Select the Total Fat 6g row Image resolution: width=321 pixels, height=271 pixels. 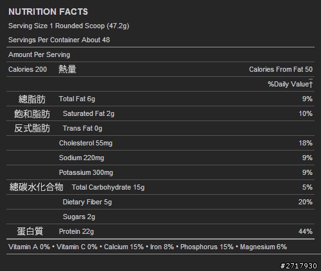tap(160, 99)
